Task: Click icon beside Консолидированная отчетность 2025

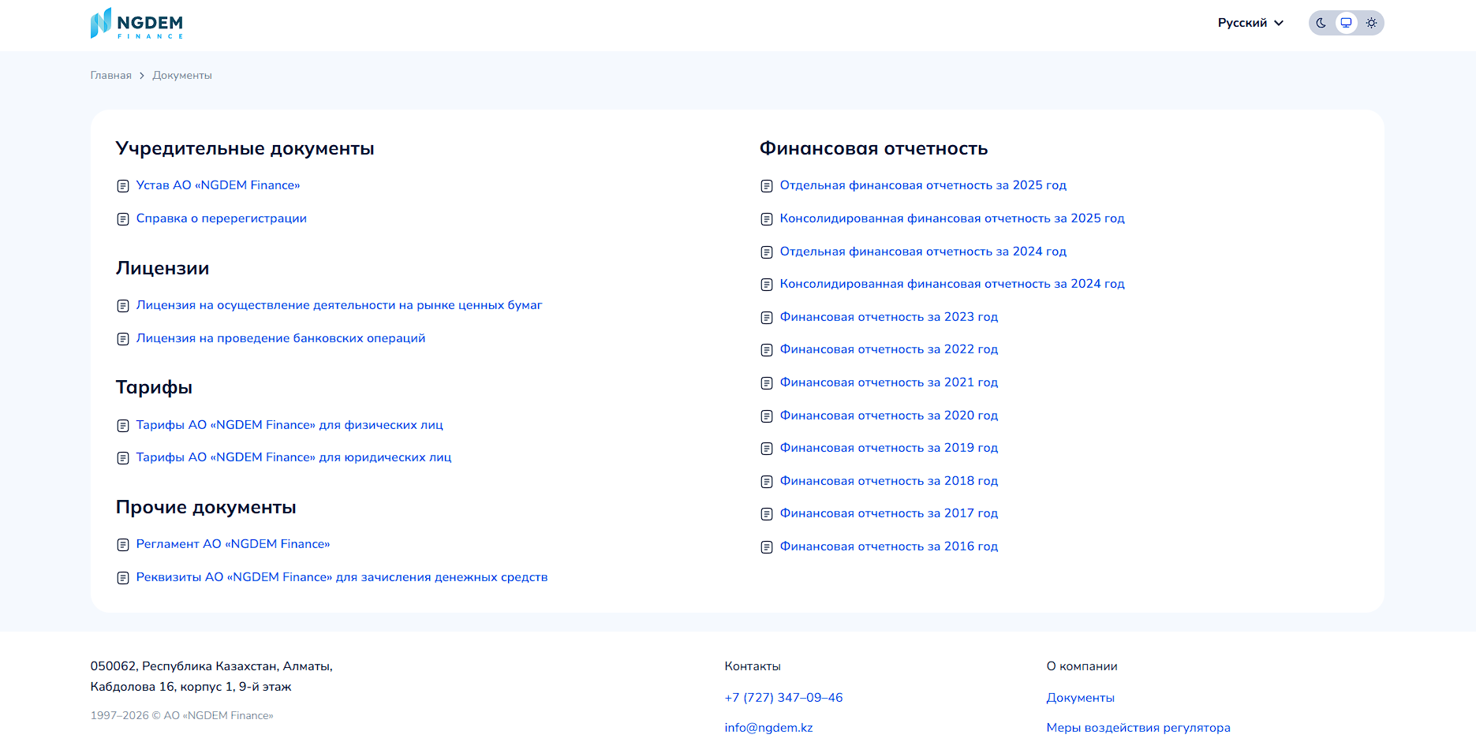Action: [x=767, y=219]
